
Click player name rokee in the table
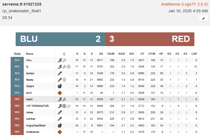coord(30,112)
